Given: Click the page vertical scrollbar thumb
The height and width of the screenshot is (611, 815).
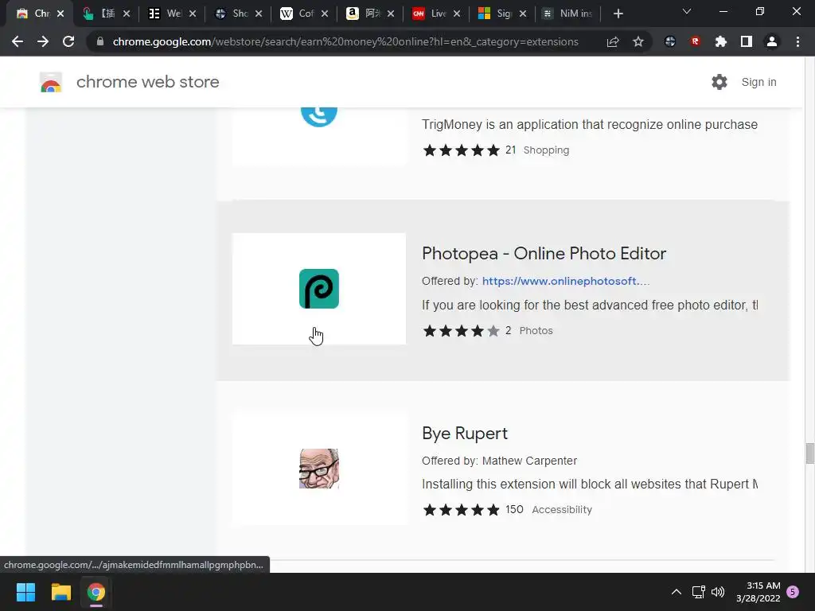Looking at the screenshot, I should click(809, 453).
